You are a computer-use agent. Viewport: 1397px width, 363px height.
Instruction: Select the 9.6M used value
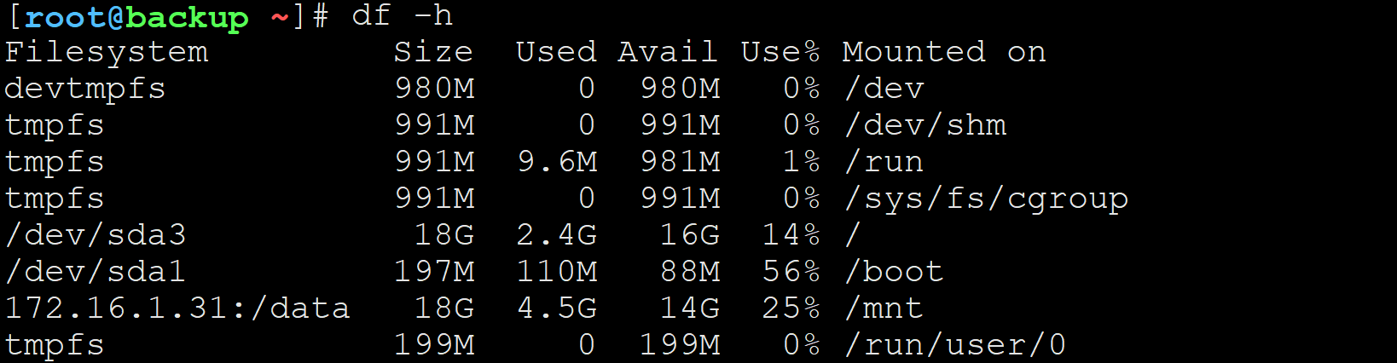coord(557,162)
